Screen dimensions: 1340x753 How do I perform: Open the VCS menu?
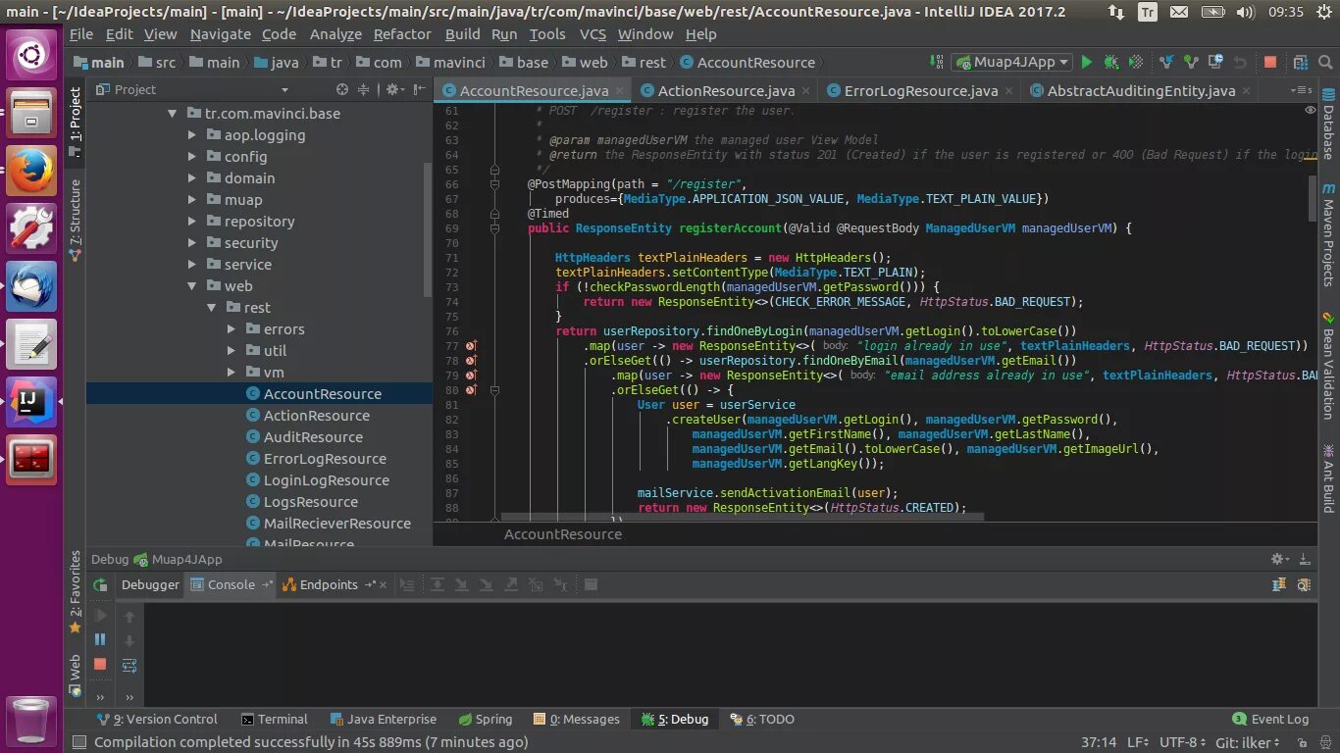point(593,33)
